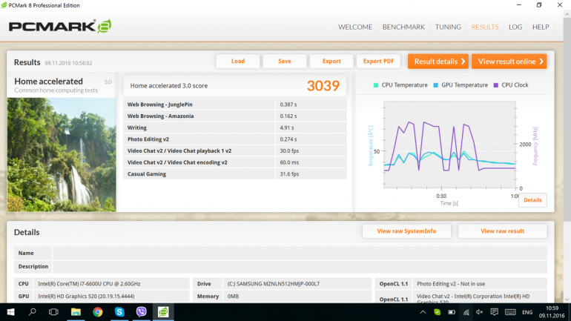Click muted volume tray icon
The height and width of the screenshot is (321, 571).
[x=480, y=312]
